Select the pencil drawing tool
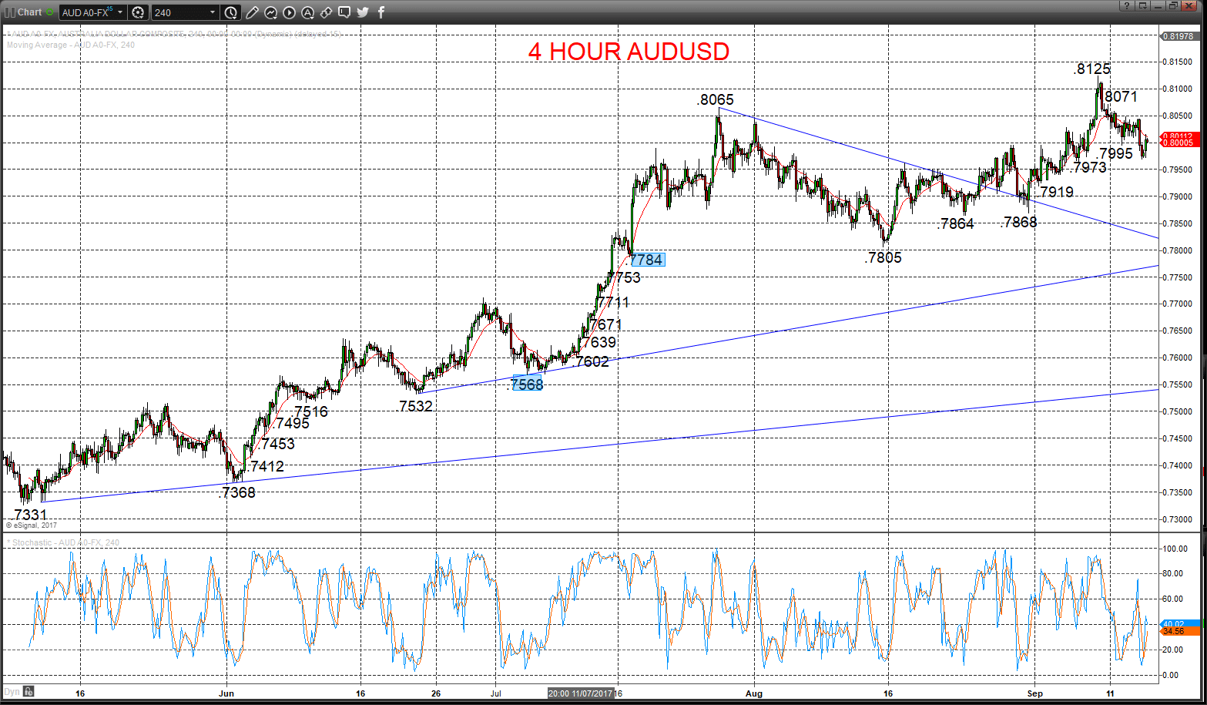The image size is (1207, 705). pyautogui.click(x=252, y=12)
